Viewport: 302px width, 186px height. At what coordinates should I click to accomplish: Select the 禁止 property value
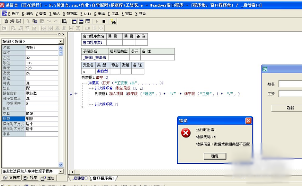pyautogui.click(x=42, y=88)
